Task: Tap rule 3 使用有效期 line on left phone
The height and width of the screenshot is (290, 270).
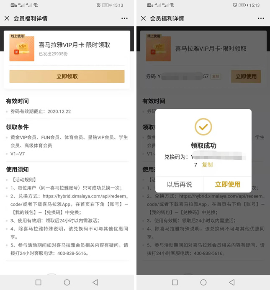Action: 55,221
